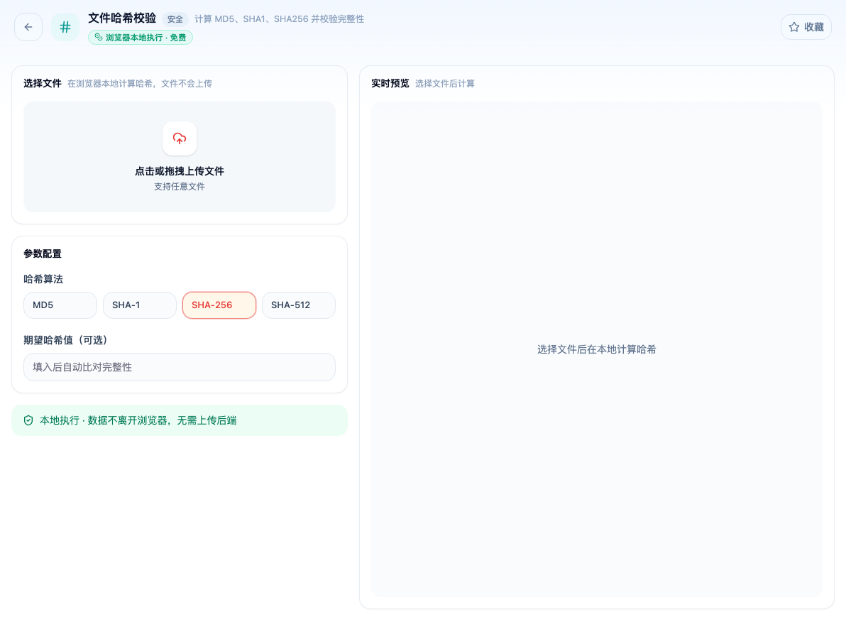Go back with the left arrow button
Viewport: 846px width, 639px height.
pyautogui.click(x=28, y=27)
